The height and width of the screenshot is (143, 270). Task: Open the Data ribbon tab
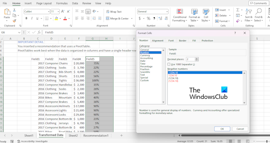click(75, 3)
